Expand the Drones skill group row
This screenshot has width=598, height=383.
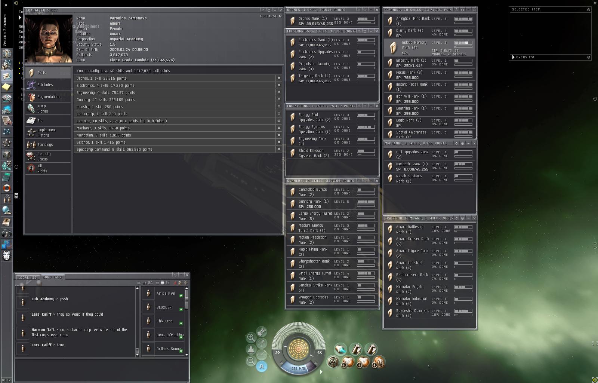[x=178, y=78]
